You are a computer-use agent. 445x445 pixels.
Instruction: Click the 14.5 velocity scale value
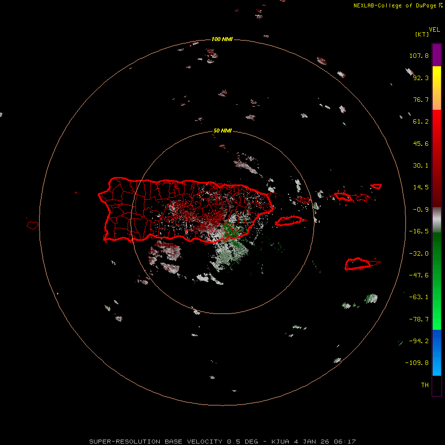coord(421,187)
